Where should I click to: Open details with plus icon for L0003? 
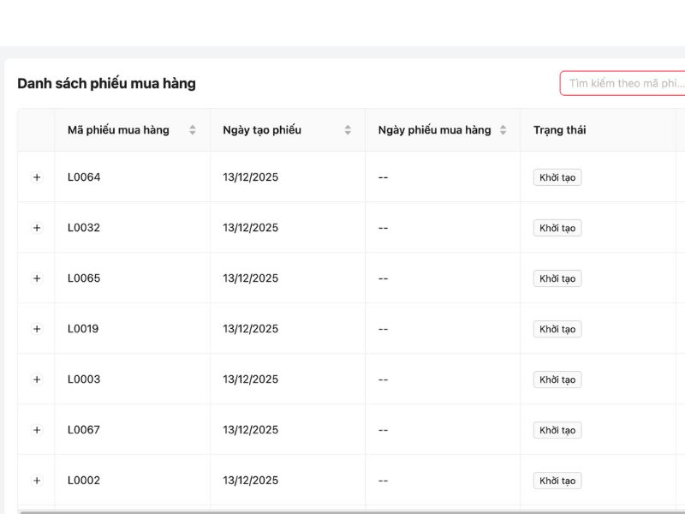37,380
